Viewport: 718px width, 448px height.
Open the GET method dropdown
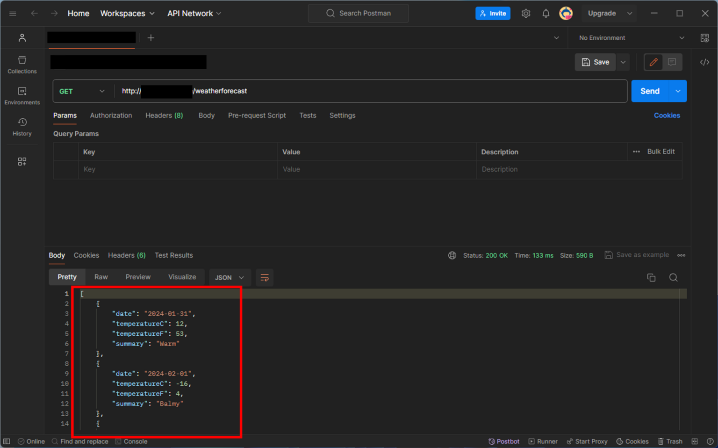coord(82,91)
